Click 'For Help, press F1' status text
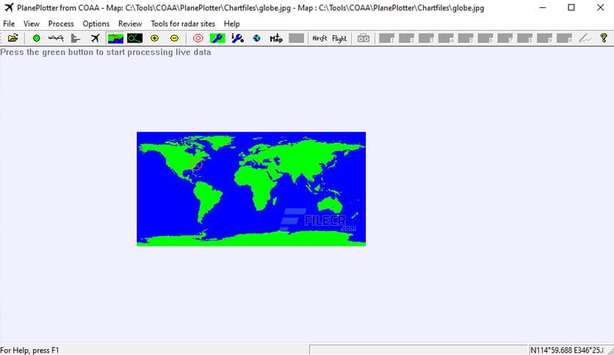 pos(29,351)
